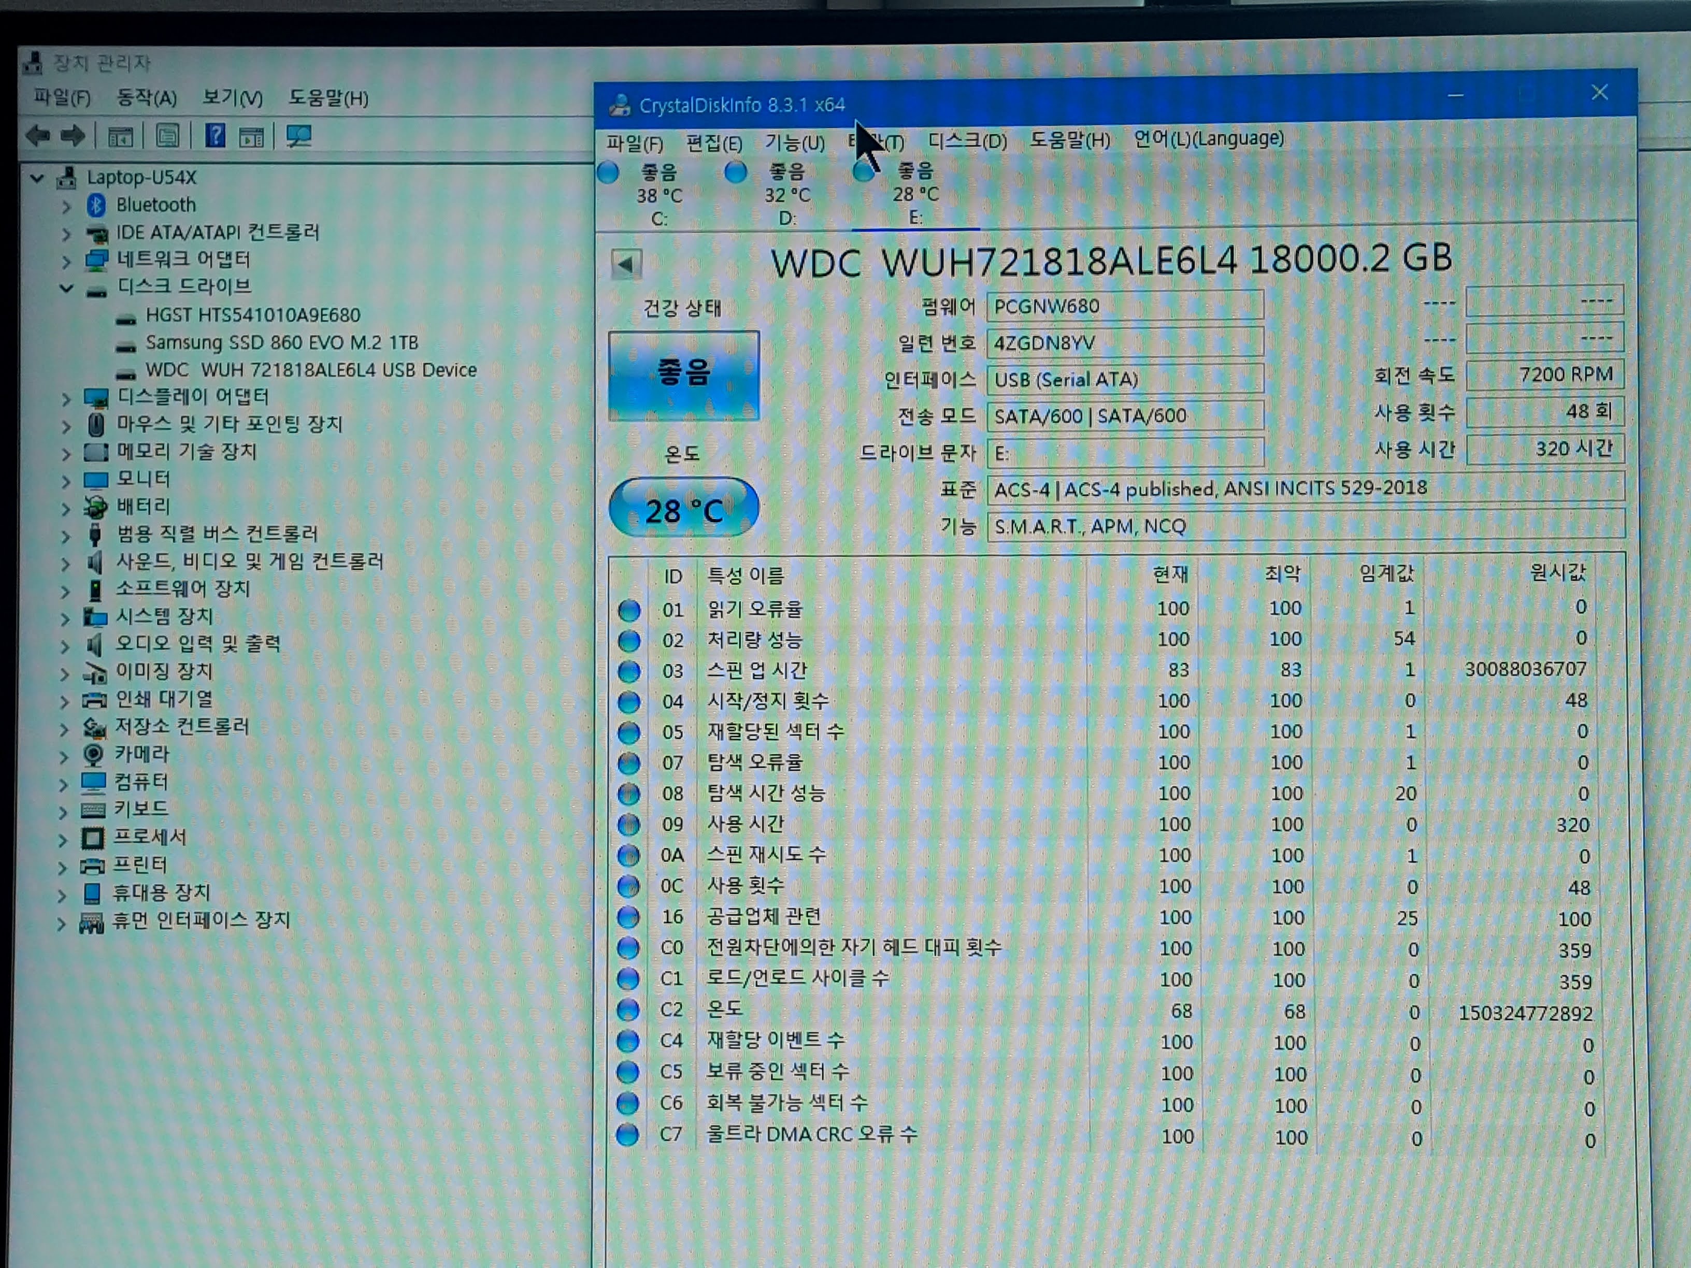Screen dimensions: 1691x1268
Task: Open the 언어(L)(Language) menu
Action: tap(1209, 138)
